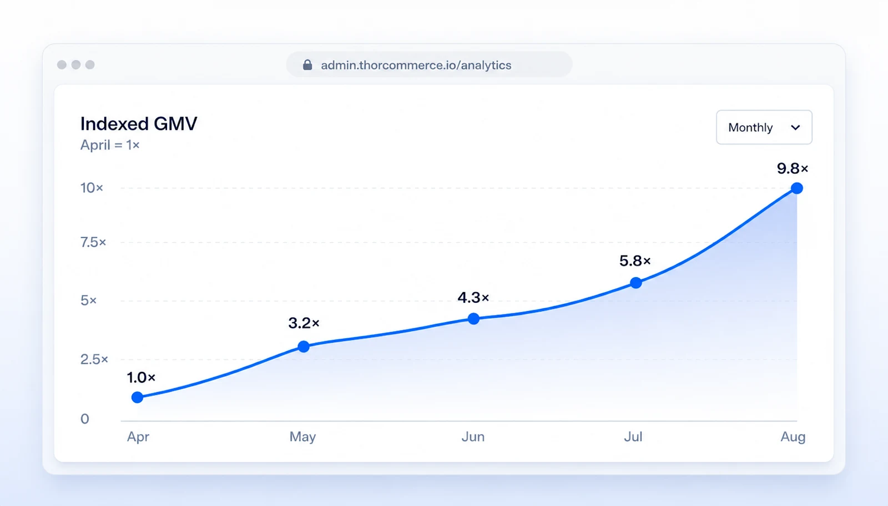Click the Aug label on x-axis
This screenshot has width=888, height=506.
793,437
